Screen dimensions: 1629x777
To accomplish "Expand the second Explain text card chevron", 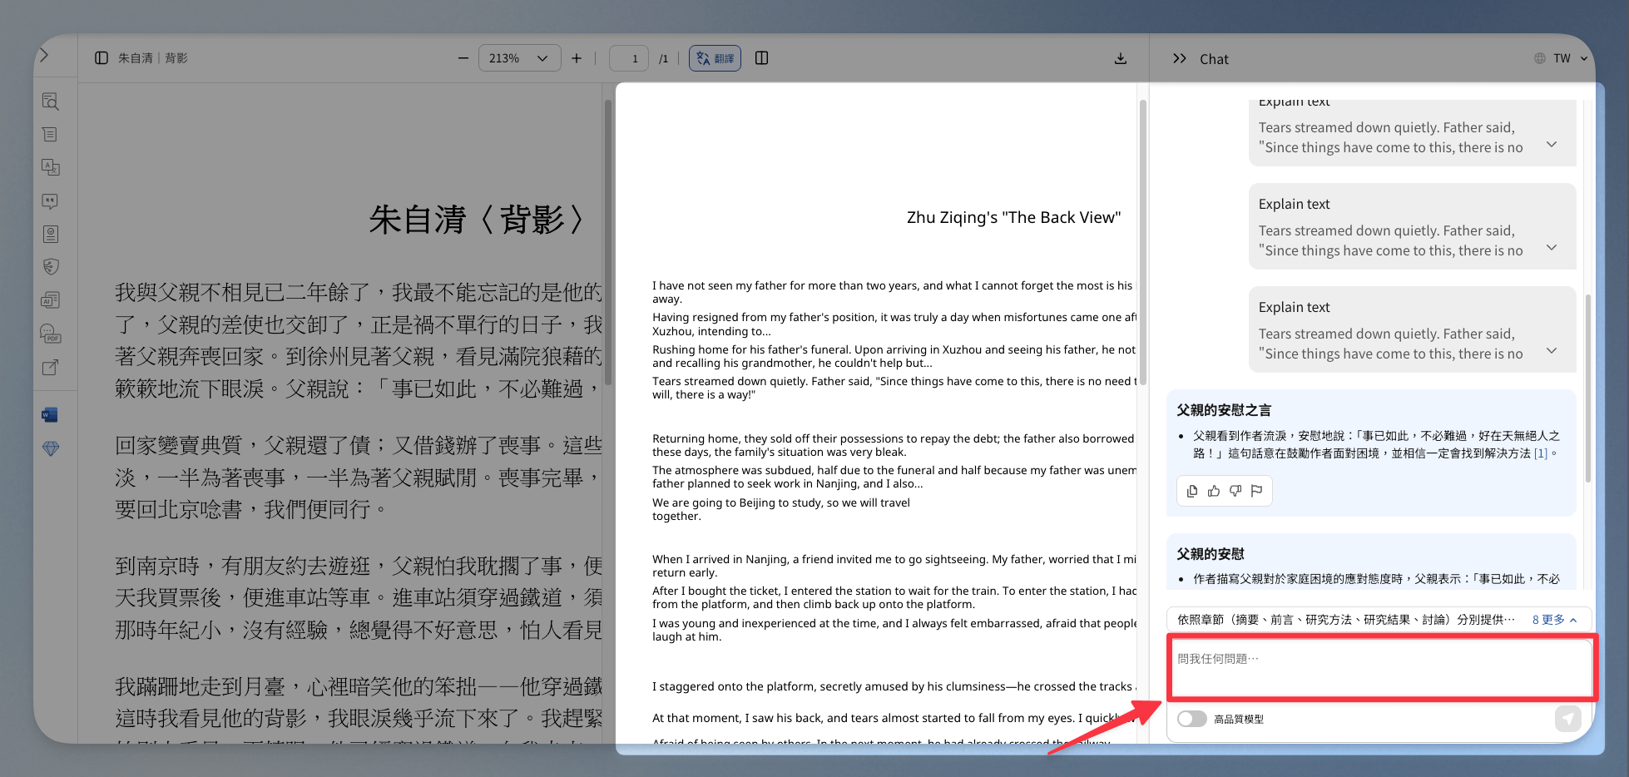I will click(1552, 248).
